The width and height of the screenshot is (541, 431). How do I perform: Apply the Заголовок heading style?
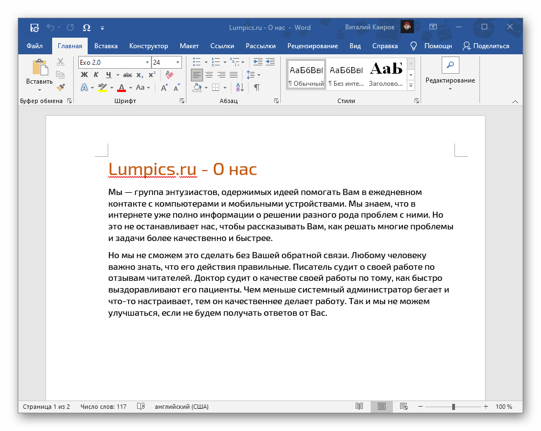tap(386, 74)
